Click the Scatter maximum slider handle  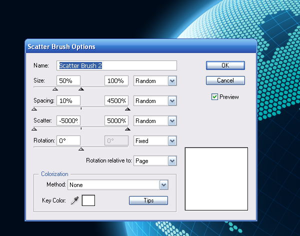coord(127,129)
